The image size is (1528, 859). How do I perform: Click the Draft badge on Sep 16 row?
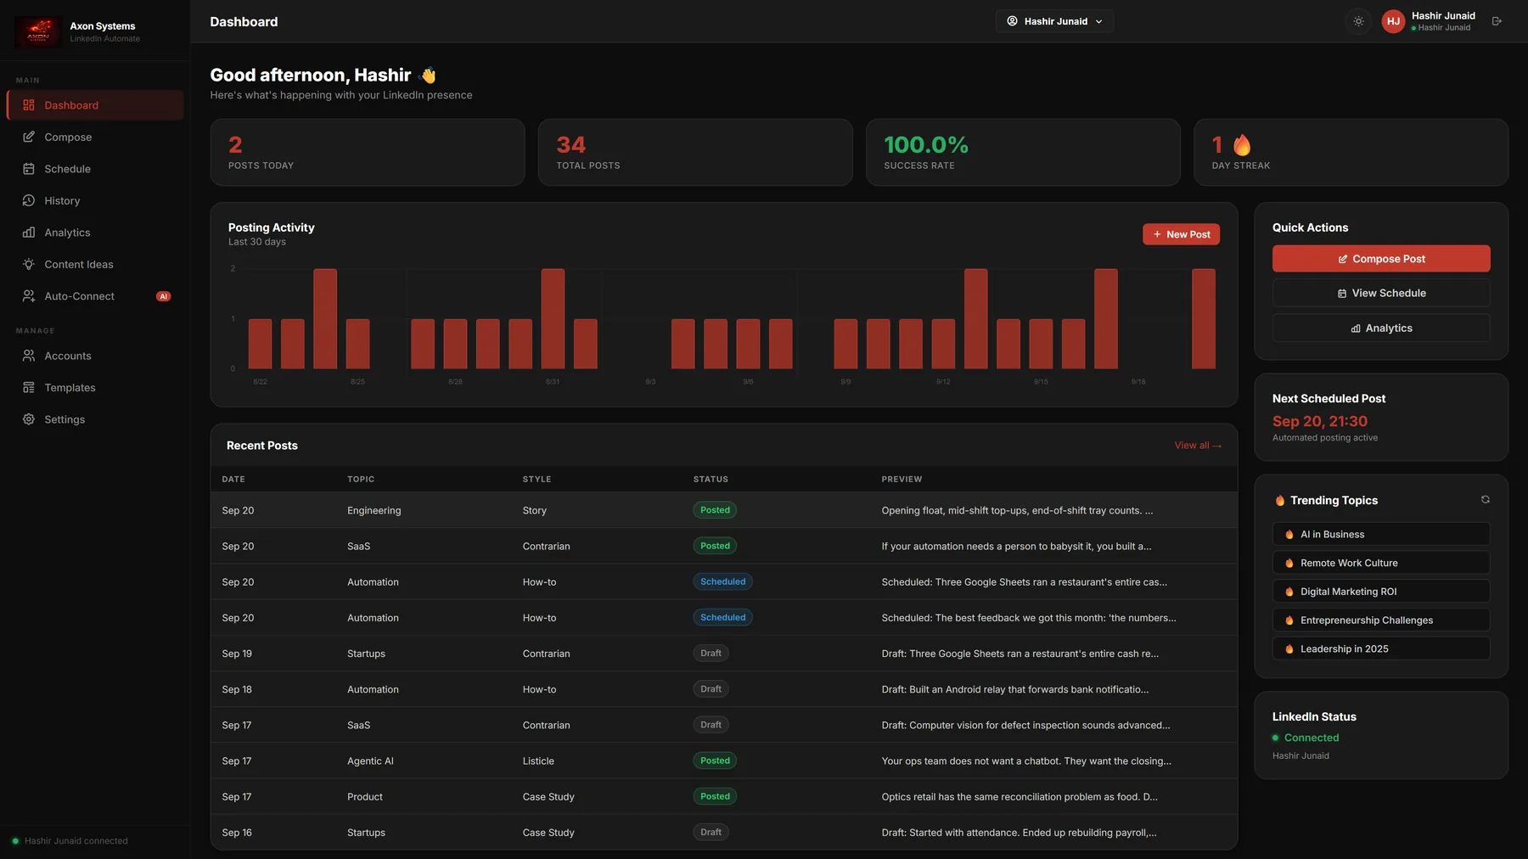click(x=711, y=833)
